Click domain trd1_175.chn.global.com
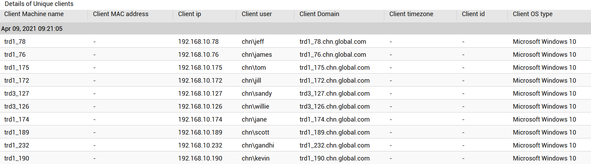591x164 pixels. click(x=335, y=68)
